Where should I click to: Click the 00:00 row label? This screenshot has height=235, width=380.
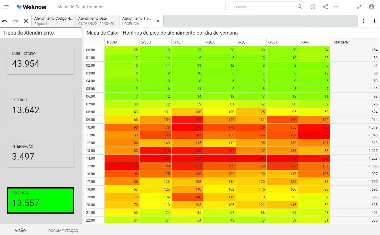pyautogui.click(x=94, y=50)
